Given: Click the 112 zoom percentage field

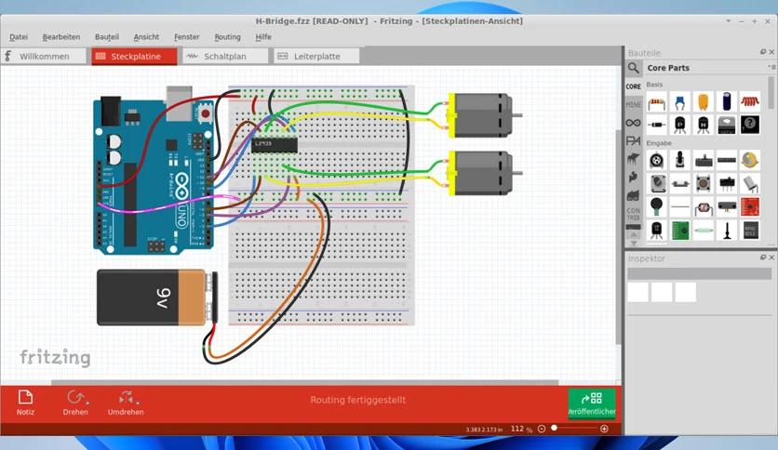Looking at the screenshot, I should (517, 429).
